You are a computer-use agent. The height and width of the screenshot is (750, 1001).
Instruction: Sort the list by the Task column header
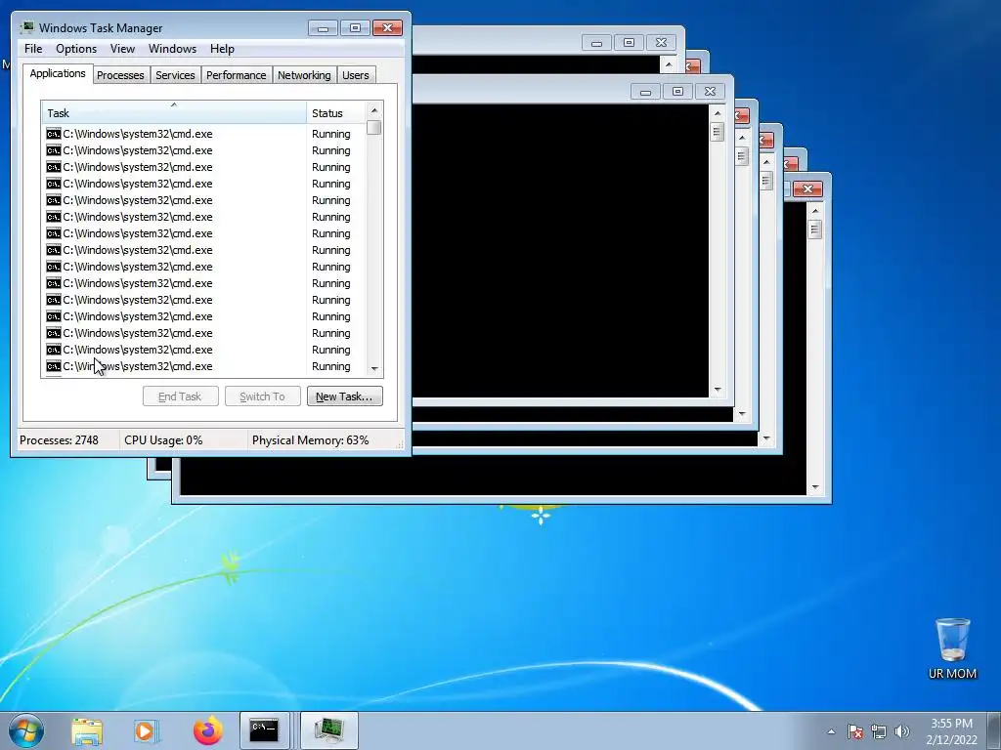(x=174, y=113)
